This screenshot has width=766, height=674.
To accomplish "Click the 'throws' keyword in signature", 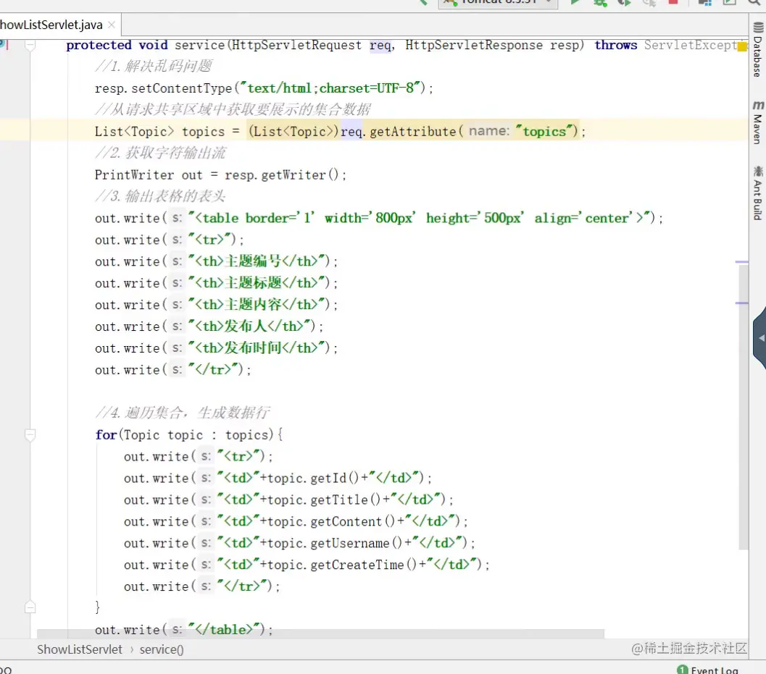I will (615, 45).
